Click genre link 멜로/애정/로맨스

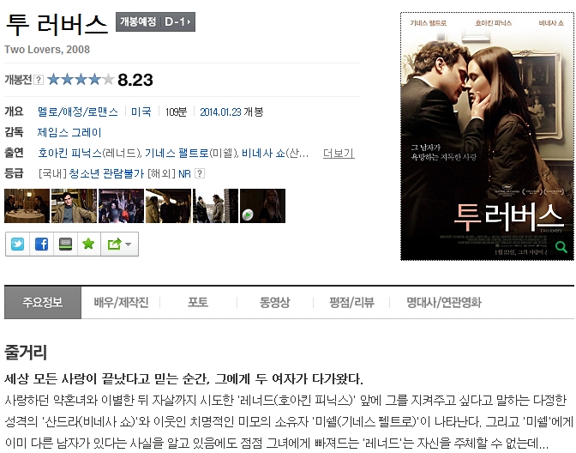coord(78,112)
